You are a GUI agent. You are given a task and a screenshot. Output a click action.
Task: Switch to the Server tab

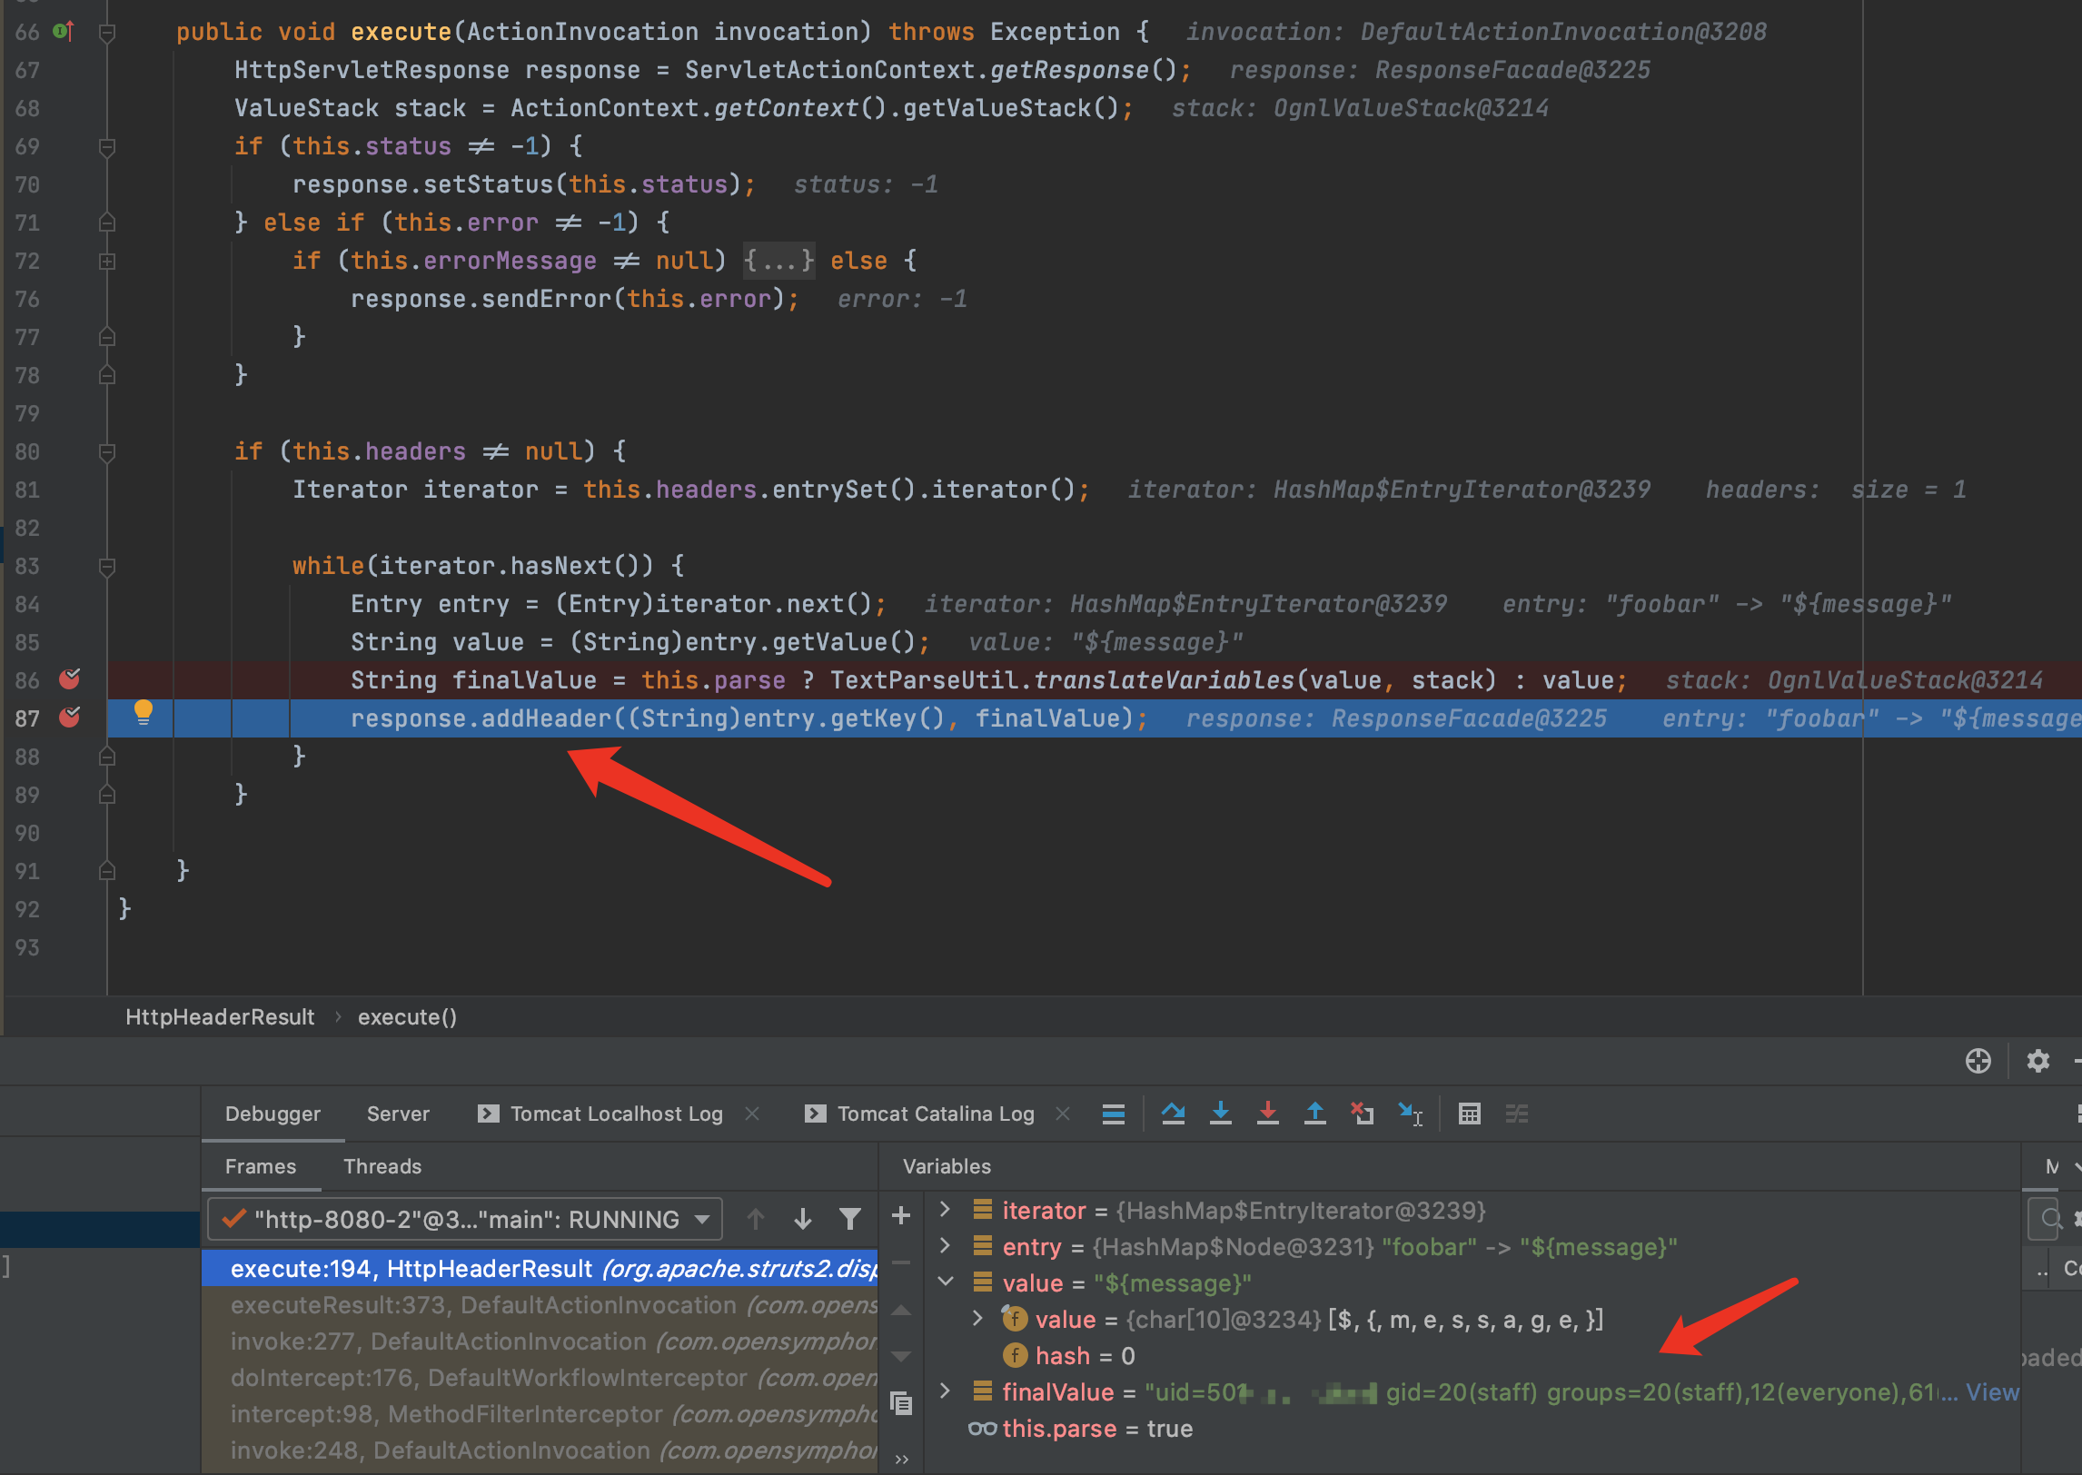point(398,1114)
